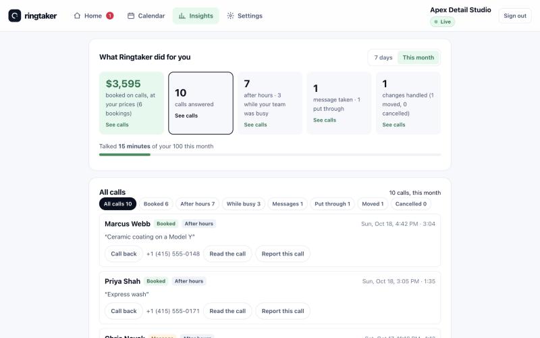Click the "Express wash" quote

click(x=127, y=294)
